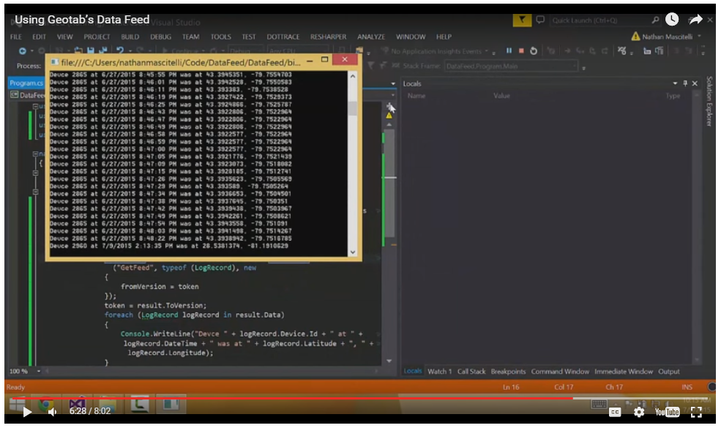The width and height of the screenshot is (721, 428).
Task: Open the Stack Frame dropdown
Action: pyautogui.click(x=583, y=67)
